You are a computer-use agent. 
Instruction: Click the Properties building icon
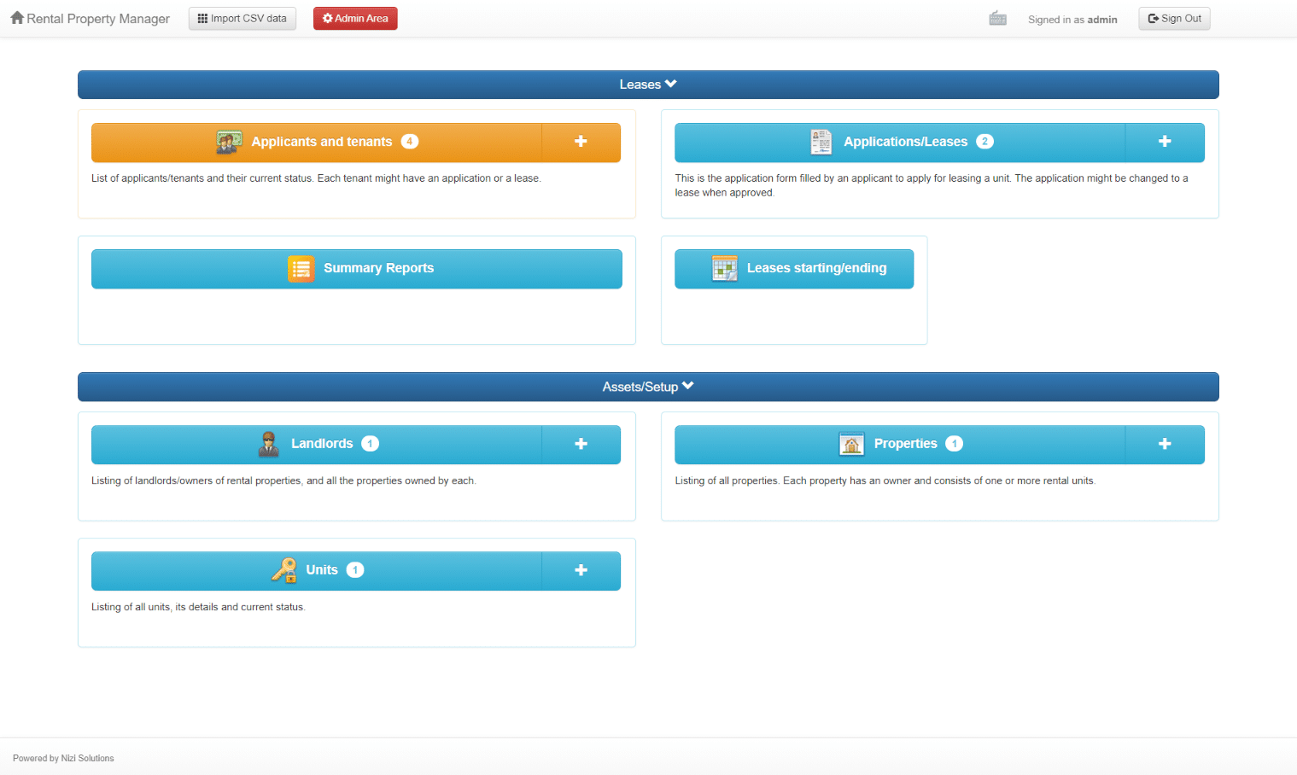(x=851, y=444)
